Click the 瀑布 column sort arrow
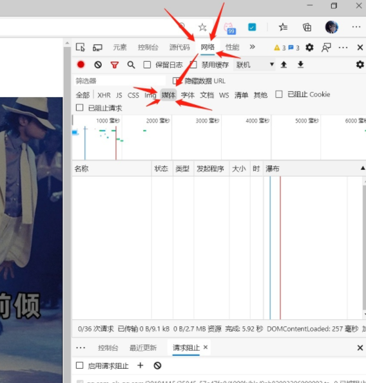Viewport: 366px width, 383px height. pos(363,168)
